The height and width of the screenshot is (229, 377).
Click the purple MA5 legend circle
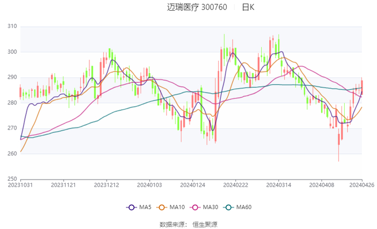130,207
